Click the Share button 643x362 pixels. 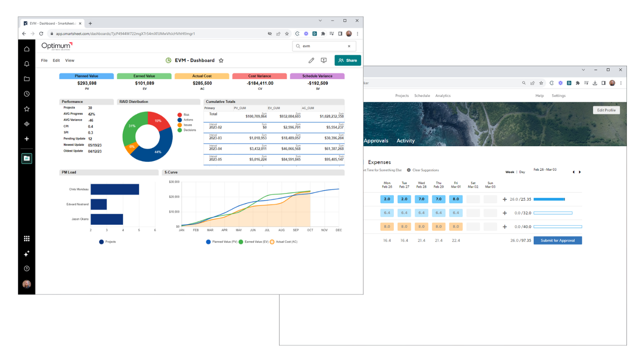(x=347, y=60)
